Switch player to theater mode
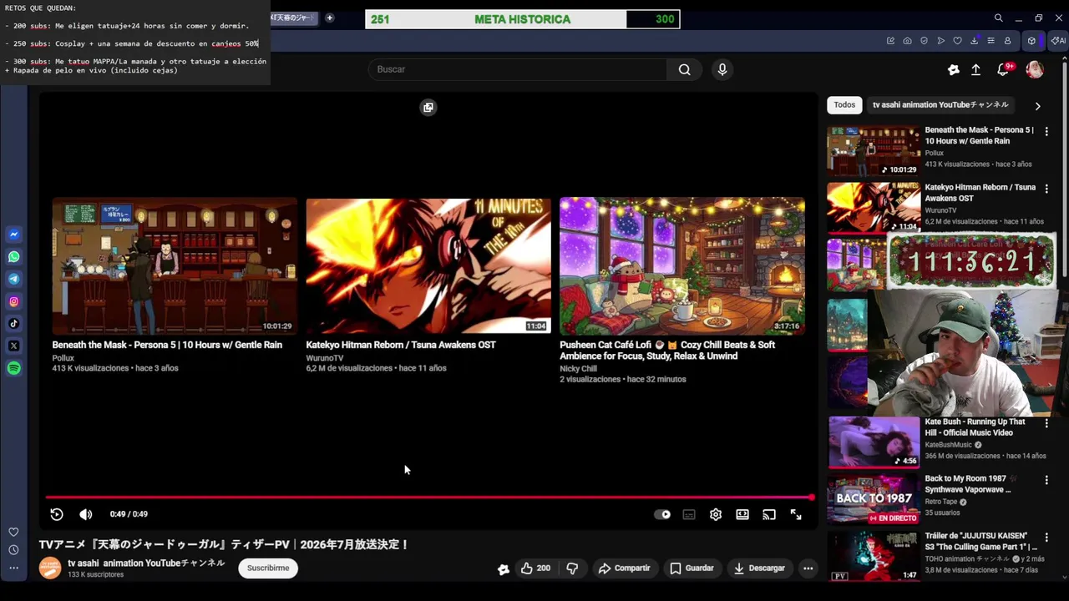Screen dimensions: 1069x601 742,514
